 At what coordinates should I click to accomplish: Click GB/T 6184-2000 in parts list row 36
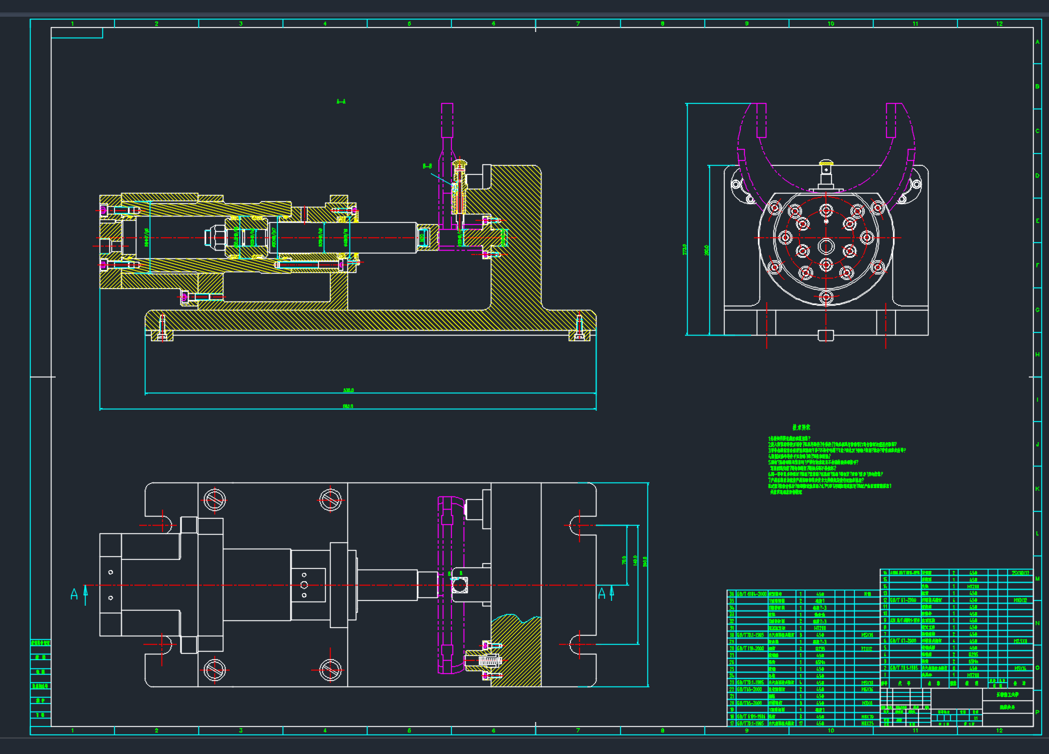click(752, 594)
